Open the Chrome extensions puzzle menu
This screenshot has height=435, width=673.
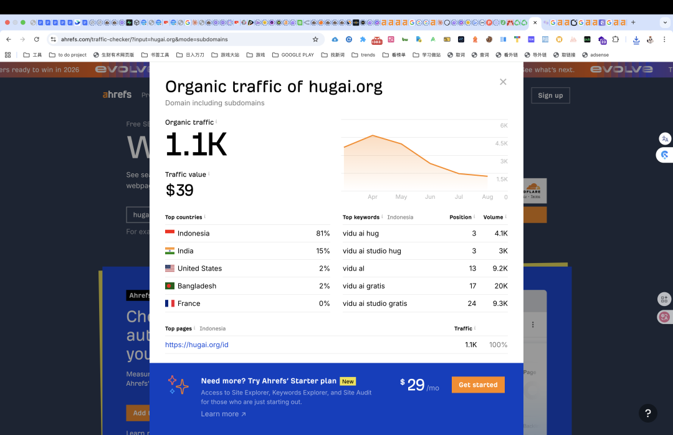(x=616, y=39)
